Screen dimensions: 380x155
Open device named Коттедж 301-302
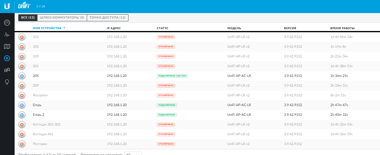pos(46,124)
